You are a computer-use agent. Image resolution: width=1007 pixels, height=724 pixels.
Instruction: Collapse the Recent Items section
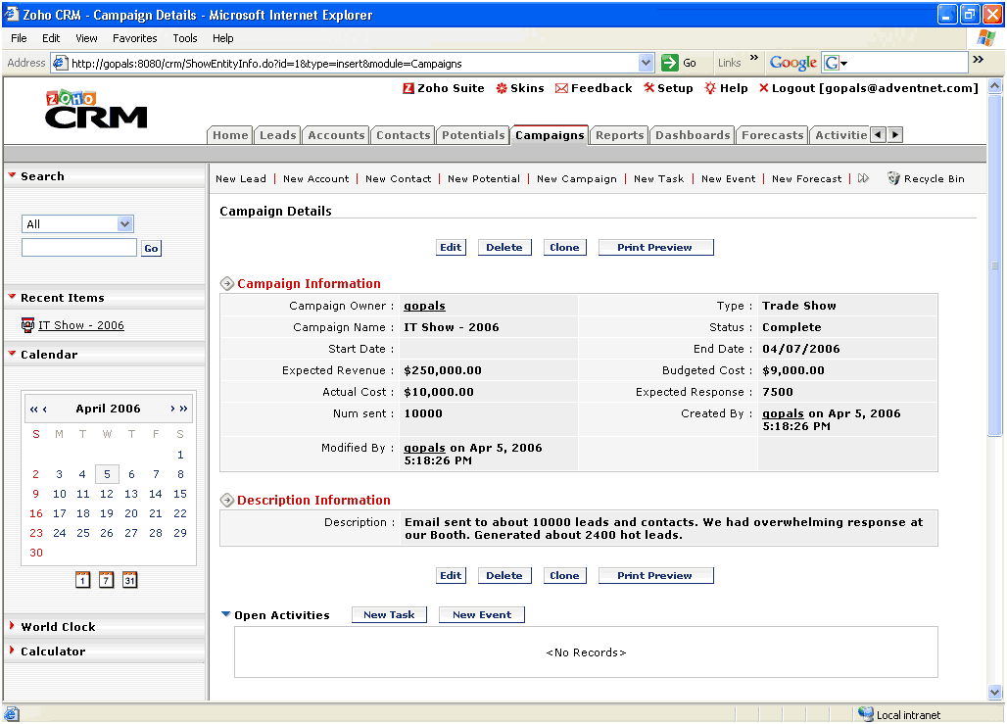click(12, 296)
